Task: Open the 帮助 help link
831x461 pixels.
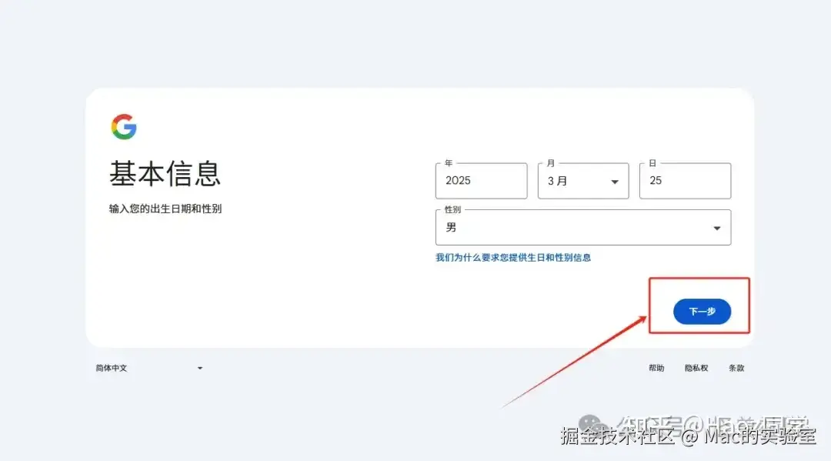Action: click(x=656, y=369)
